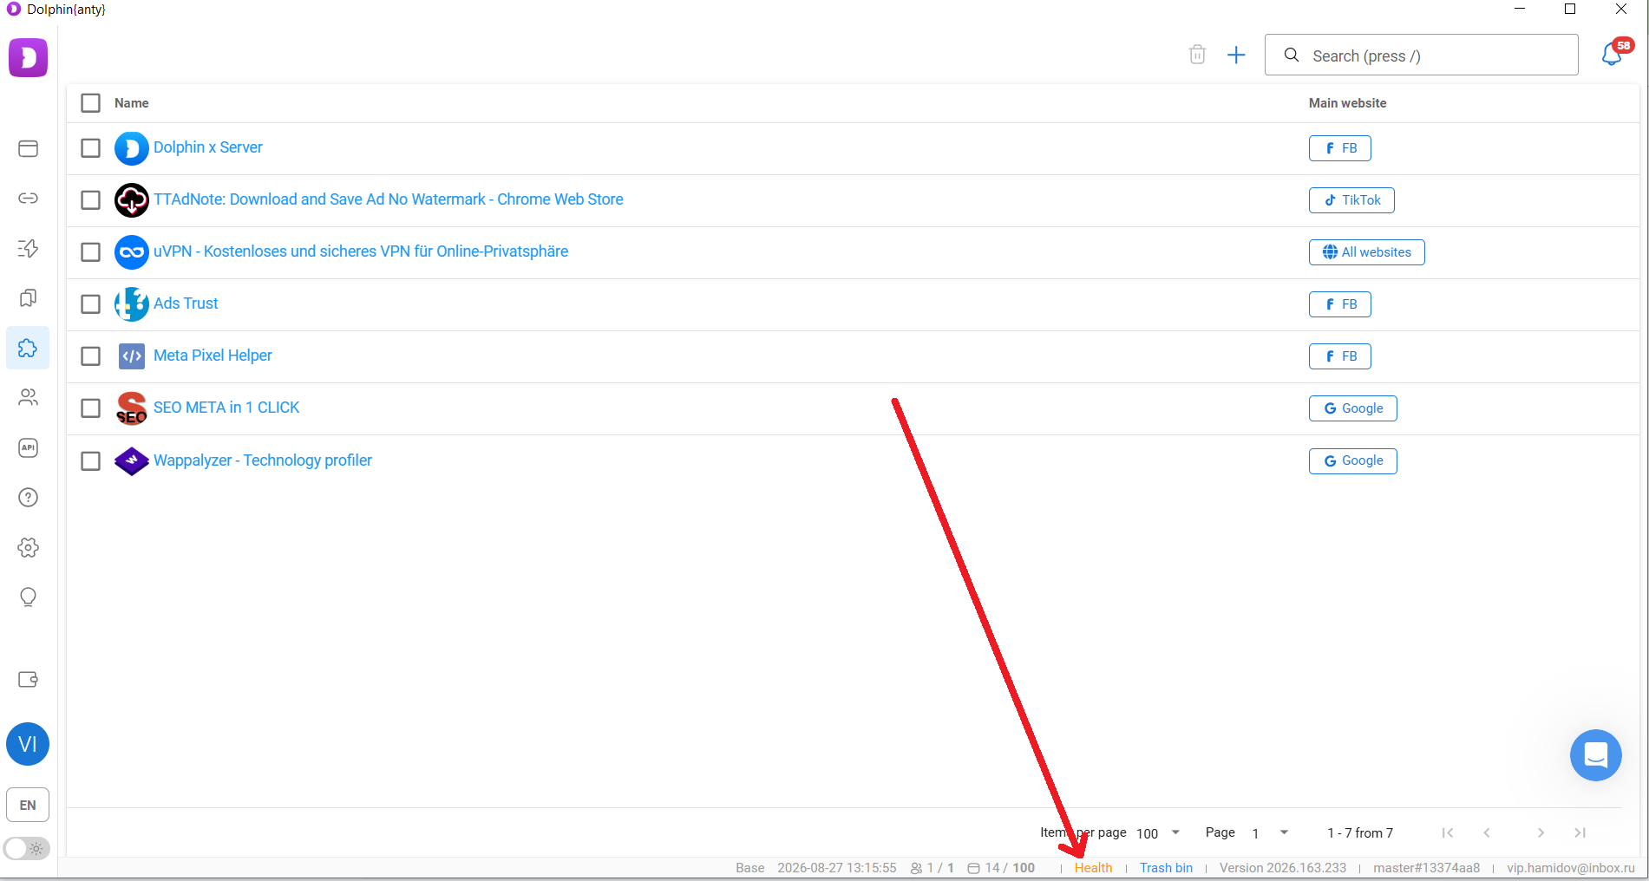Open the Health link in status bar
1649x881 pixels.
[1093, 868]
